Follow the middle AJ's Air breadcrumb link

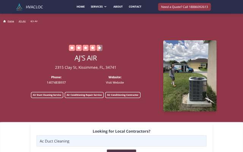22,21
